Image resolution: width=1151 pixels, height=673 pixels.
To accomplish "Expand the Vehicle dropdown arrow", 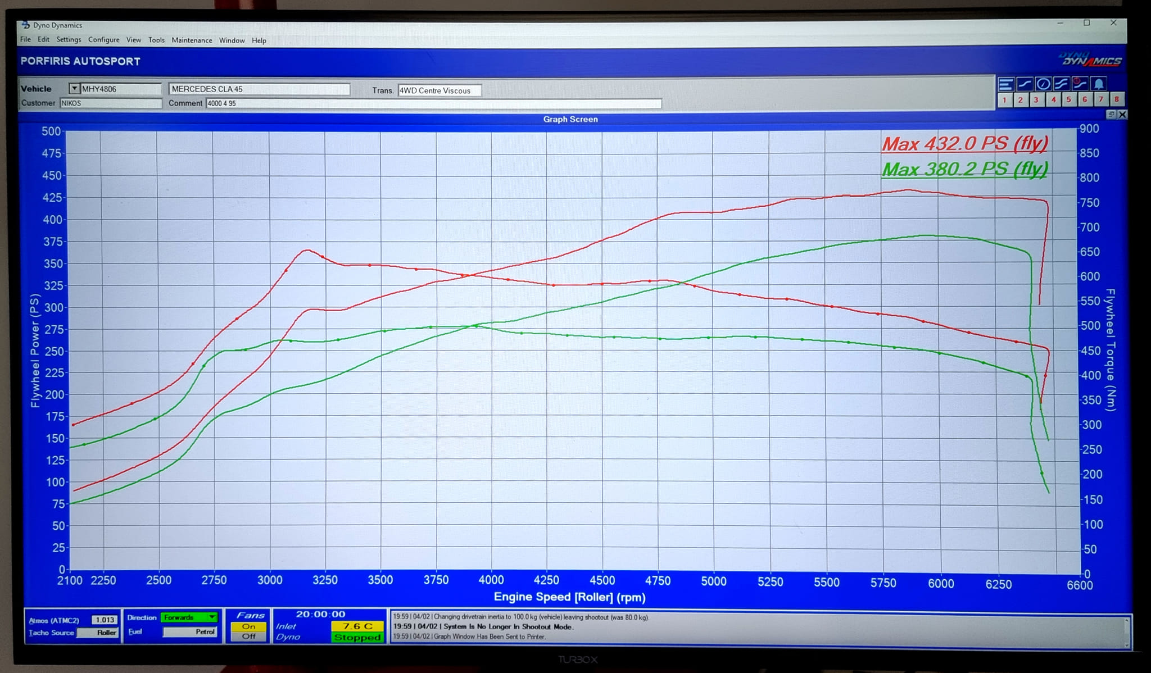I will (74, 89).
